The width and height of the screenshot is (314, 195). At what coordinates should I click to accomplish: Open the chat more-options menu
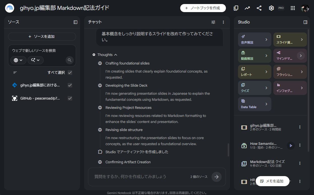tap(223, 22)
